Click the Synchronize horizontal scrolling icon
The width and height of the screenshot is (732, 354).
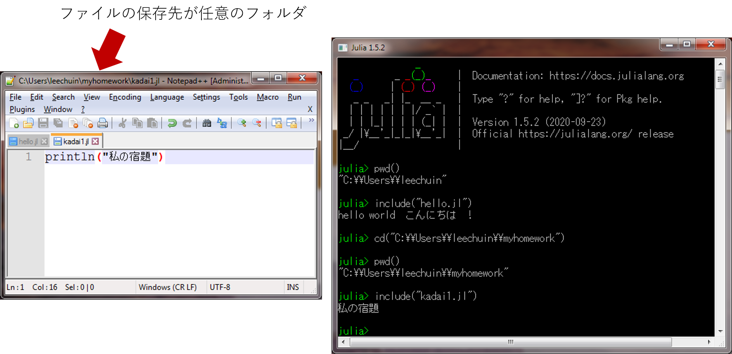point(291,123)
